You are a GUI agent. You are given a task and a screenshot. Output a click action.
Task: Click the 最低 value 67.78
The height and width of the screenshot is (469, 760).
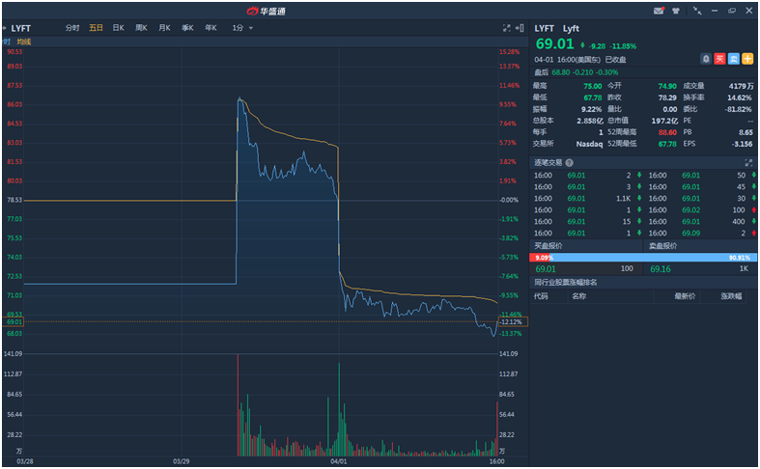(592, 97)
